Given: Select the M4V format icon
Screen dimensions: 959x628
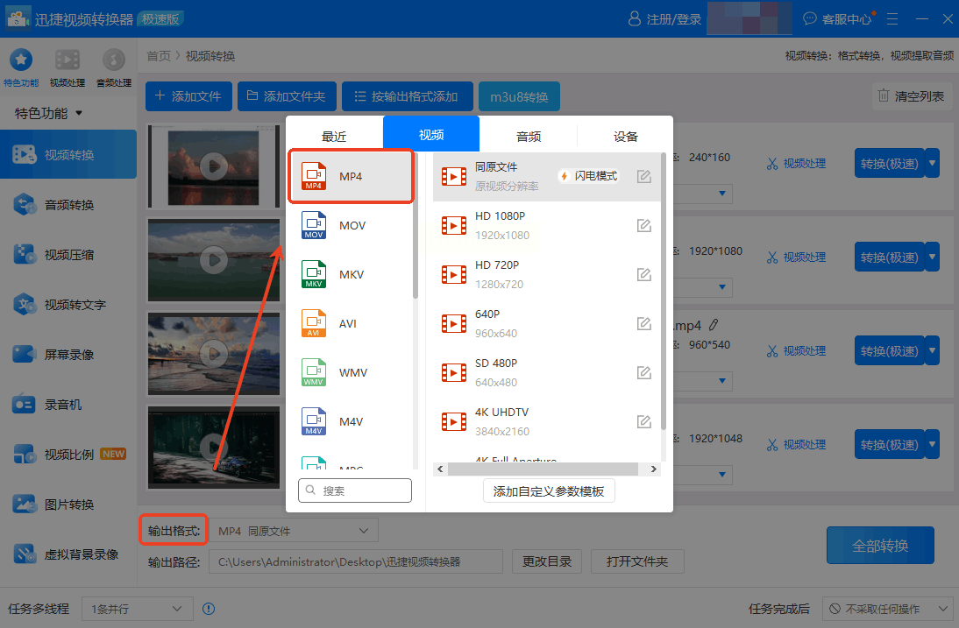Looking at the screenshot, I should [314, 421].
